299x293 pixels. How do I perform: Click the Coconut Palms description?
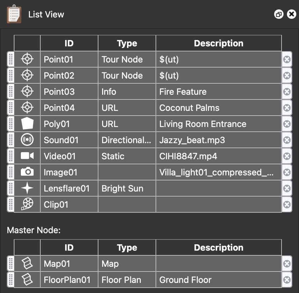189,108
